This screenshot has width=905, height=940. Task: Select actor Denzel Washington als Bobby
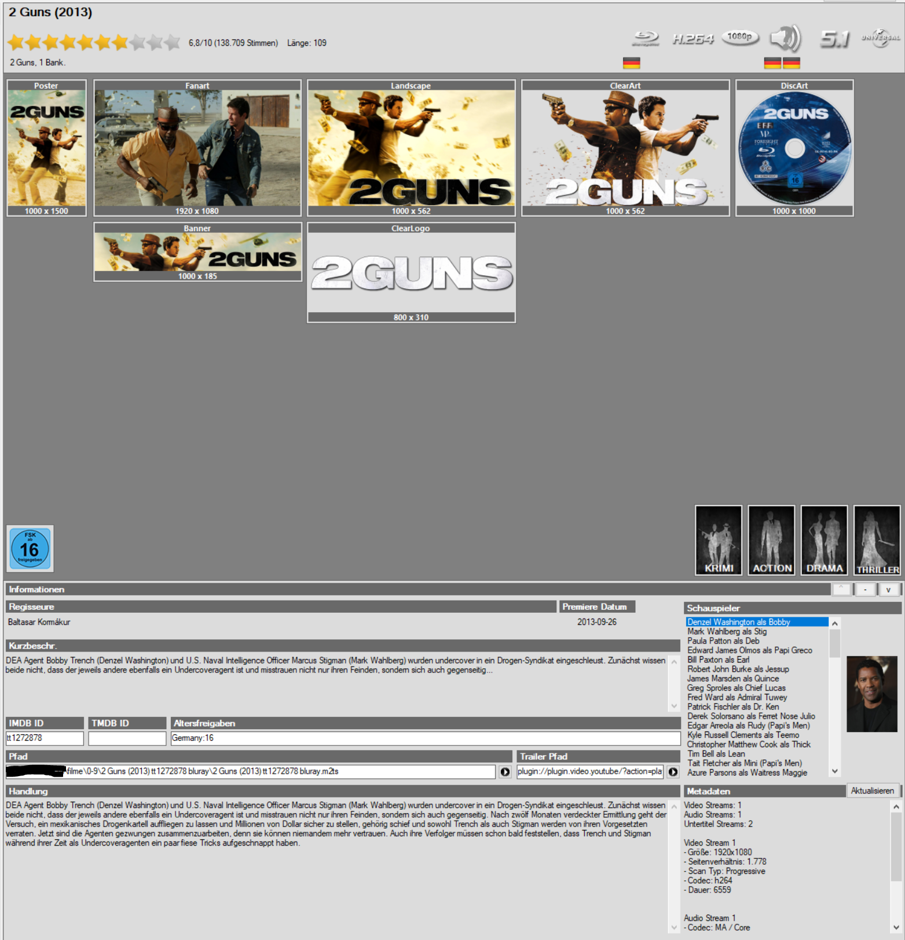757,622
